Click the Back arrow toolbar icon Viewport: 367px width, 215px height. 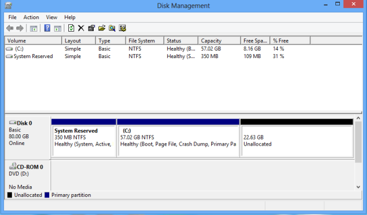[10, 28]
